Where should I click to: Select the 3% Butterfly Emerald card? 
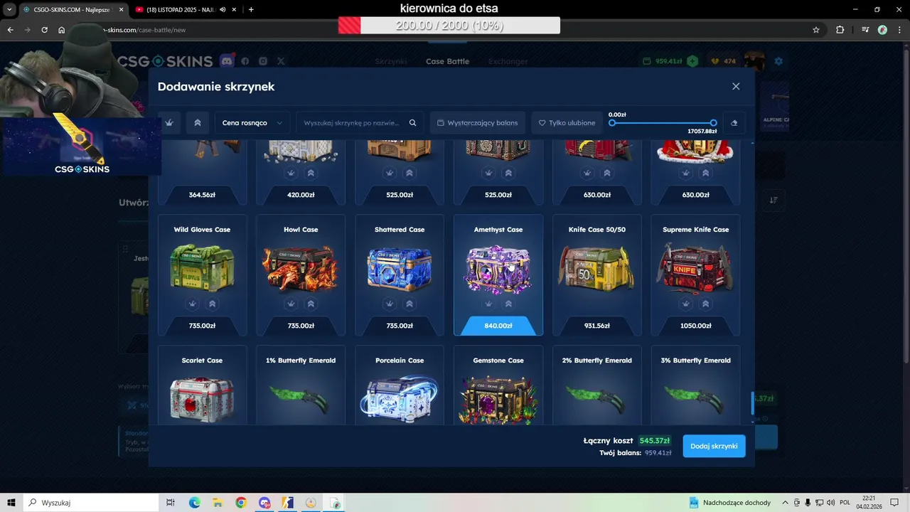[x=695, y=385]
